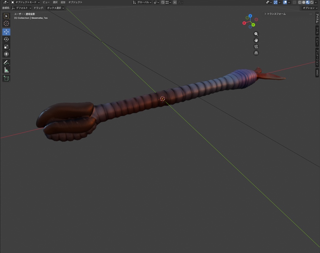The height and width of the screenshot is (253, 320).
Task: Switch perspective/orthographic with grid icon
Action: pos(256,53)
